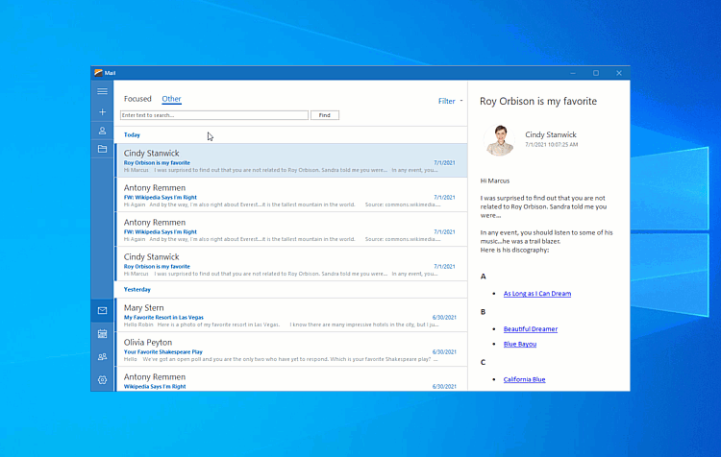
Task: Click the search text input field
Action: pyautogui.click(x=213, y=115)
